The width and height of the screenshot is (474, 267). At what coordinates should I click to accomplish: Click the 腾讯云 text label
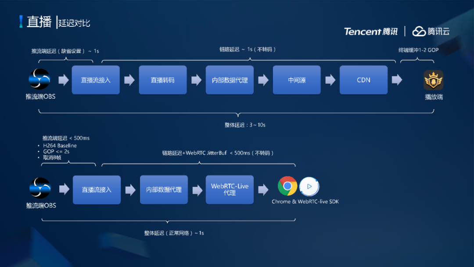click(438, 32)
